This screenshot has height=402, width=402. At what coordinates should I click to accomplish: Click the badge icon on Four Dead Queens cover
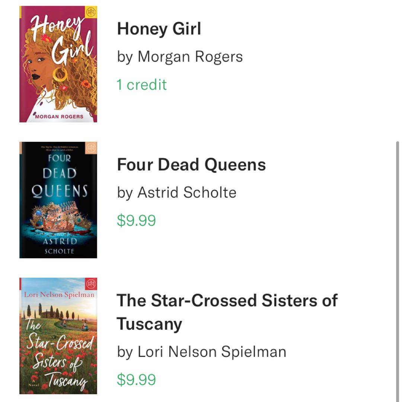[x=91, y=147]
